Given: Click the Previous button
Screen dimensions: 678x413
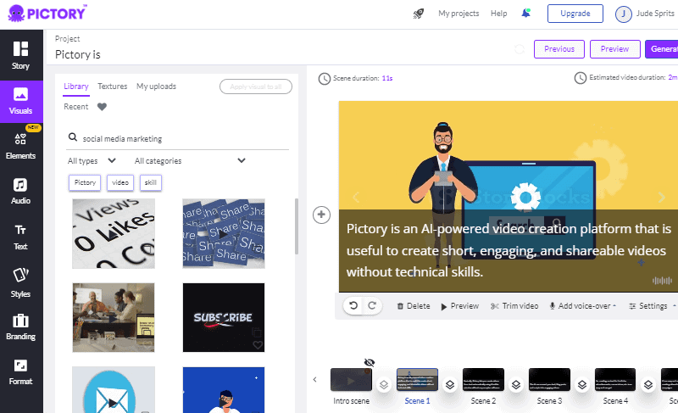Looking at the screenshot, I should (x=559, y=49).
